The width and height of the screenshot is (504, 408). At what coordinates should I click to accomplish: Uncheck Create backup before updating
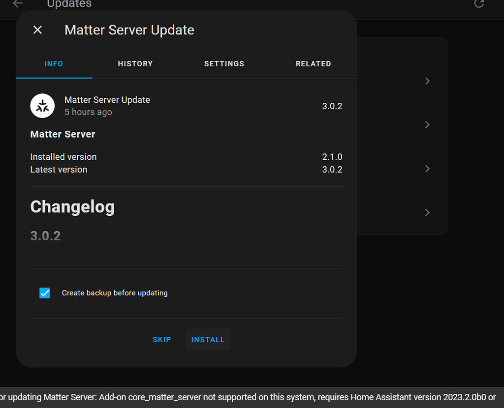[45, 292]
